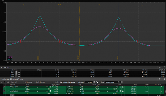
Task: Toggle lock on the 115.01 price slice
Action: coord(19,72)
